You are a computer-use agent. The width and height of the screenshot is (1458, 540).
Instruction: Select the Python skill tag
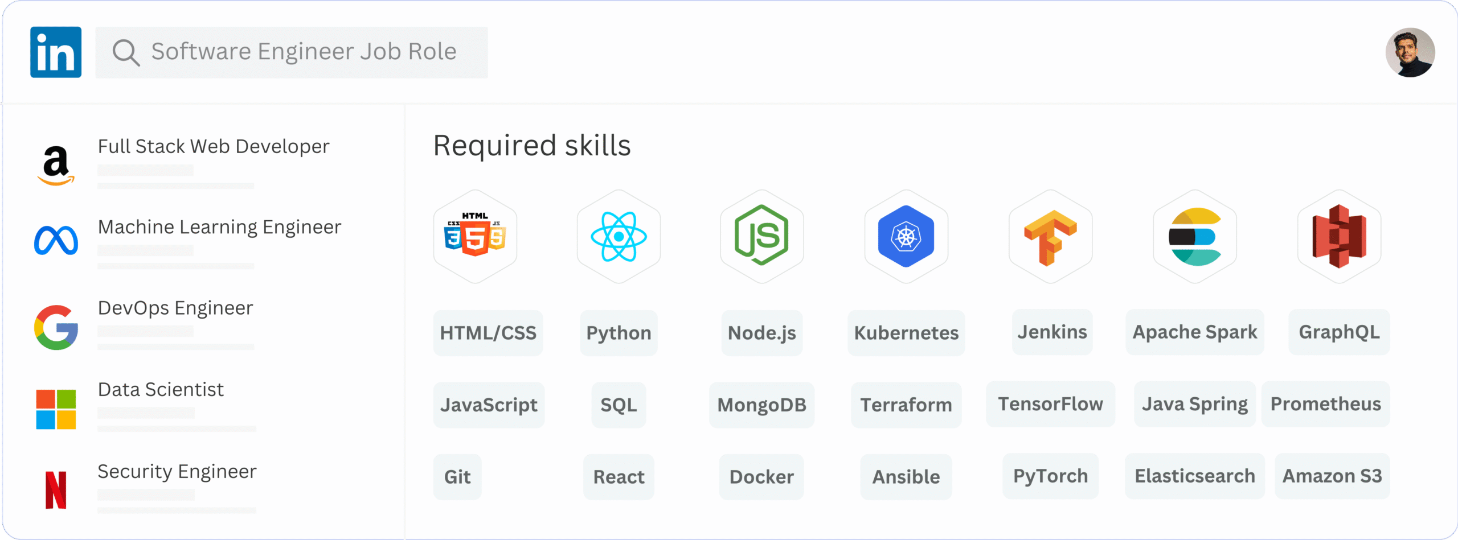(619, 333)
